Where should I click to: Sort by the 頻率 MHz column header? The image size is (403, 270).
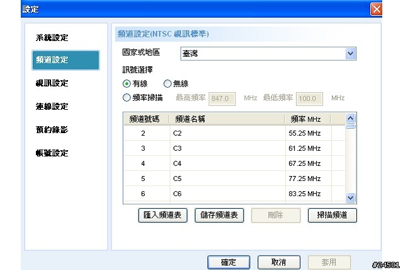click(x=308, y=119)
